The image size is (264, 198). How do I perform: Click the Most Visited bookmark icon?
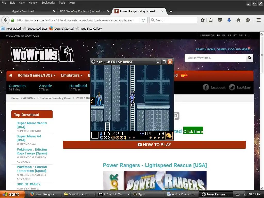3,28
